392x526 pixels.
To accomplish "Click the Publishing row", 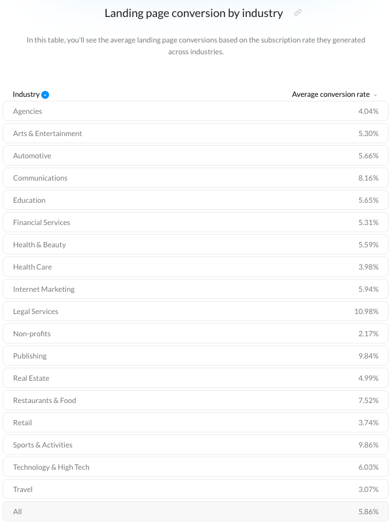I will [196, 356].
